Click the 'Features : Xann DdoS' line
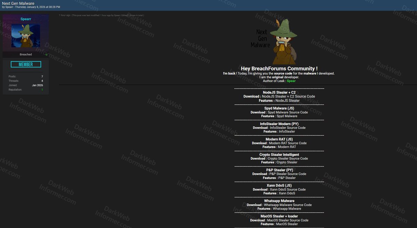The width and height of the screenshot is (417, 228). tap(279, 193)
